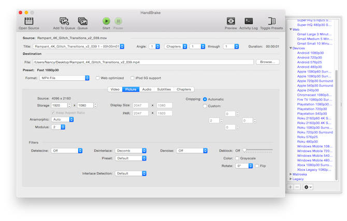
Task: Open the Deinterlace Decomb dropdown
Action: (x=131, y=151)
